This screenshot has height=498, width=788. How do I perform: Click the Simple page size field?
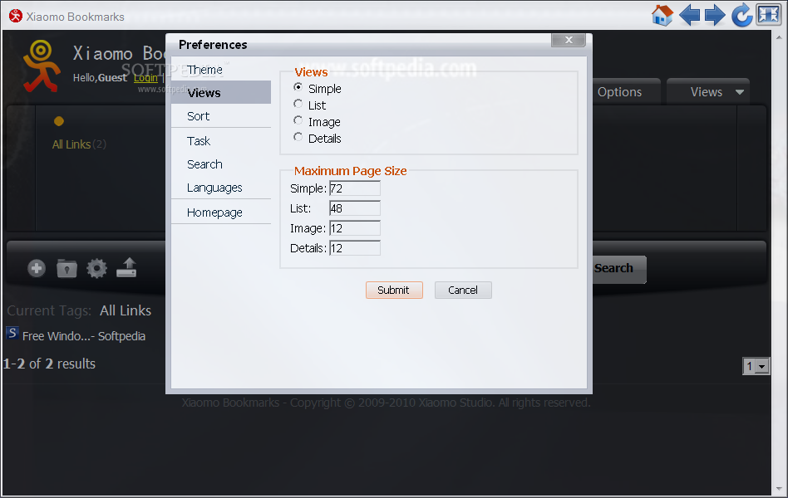click(355, 188)
